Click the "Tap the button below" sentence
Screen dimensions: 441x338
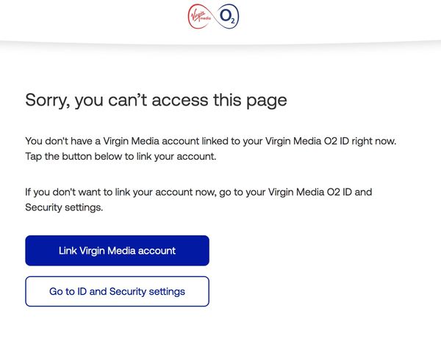pyautogui.click(x=121, y=156)
